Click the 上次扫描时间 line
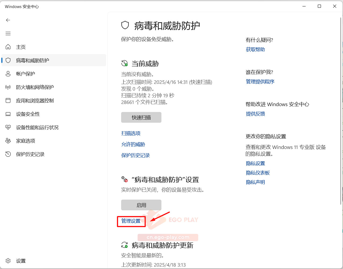343x269 pixels. click(167, 82)
